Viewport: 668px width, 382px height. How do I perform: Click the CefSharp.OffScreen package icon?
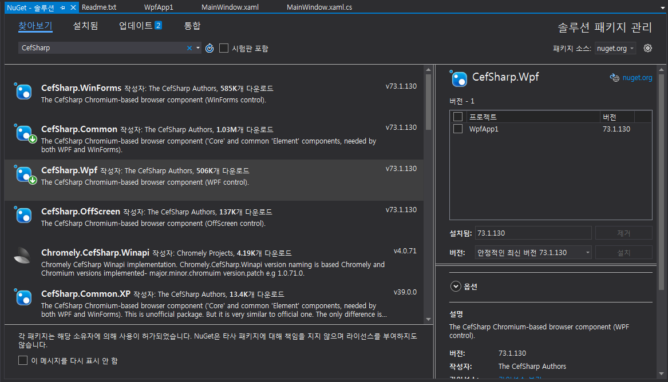(23, 215)
